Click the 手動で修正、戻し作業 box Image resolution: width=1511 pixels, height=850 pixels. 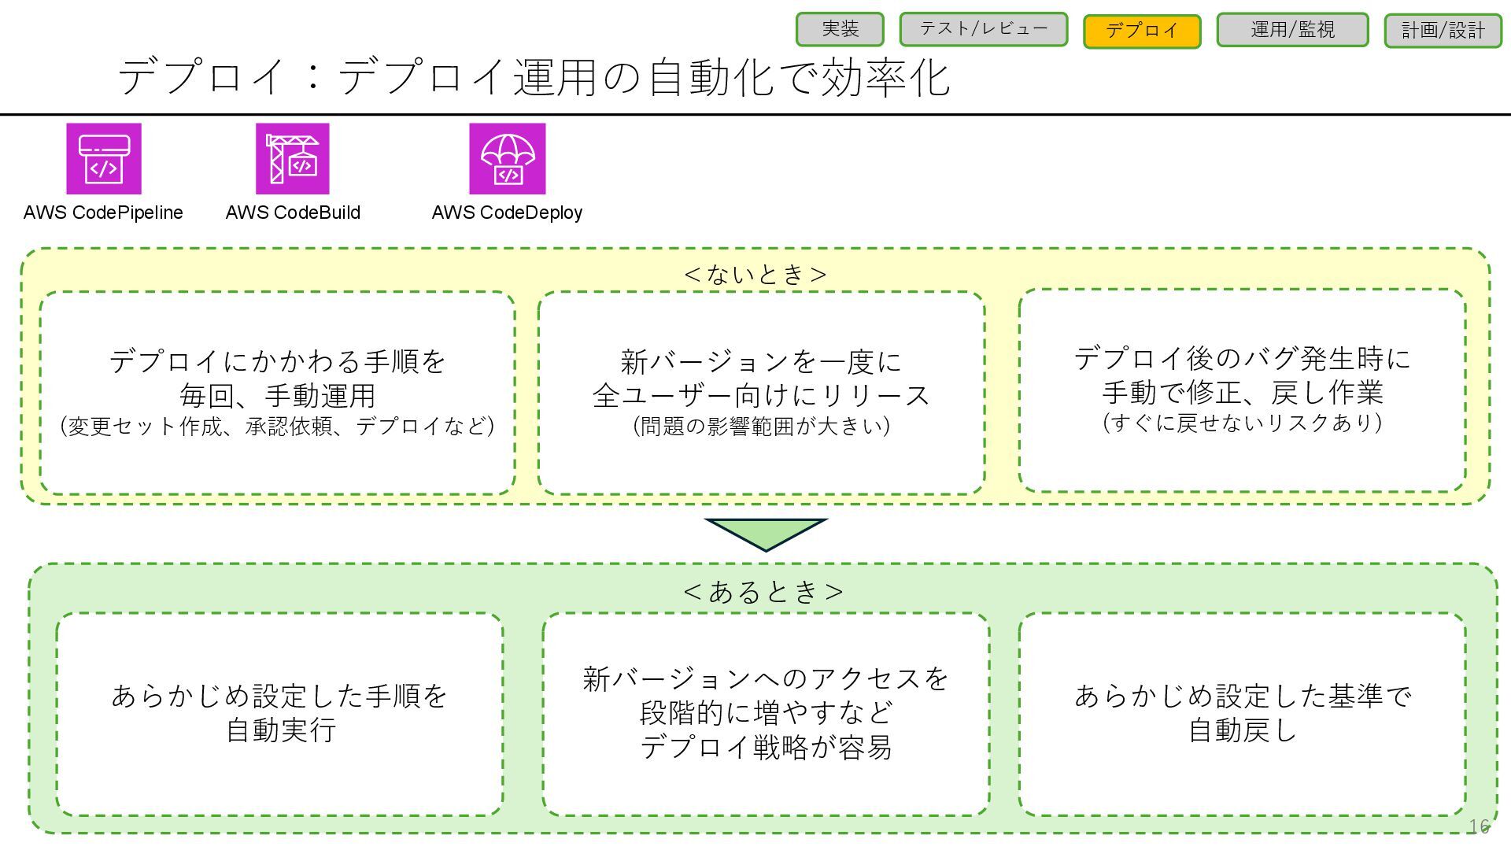1242,390
